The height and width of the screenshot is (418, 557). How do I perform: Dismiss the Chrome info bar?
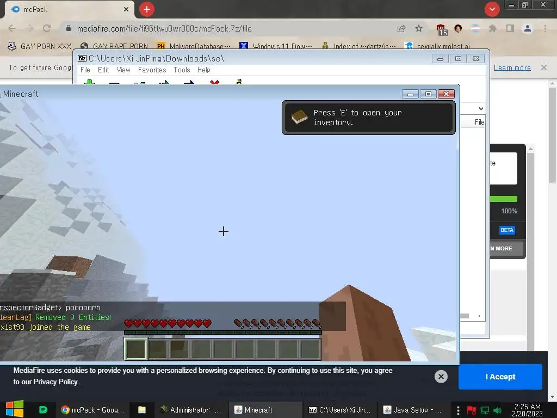(x=544, y=67)
